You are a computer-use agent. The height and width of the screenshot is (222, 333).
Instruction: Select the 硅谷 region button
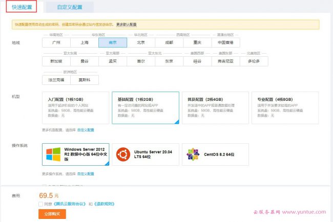coord(197,61)
